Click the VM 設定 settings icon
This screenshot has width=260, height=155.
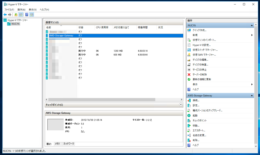point(189,105)
